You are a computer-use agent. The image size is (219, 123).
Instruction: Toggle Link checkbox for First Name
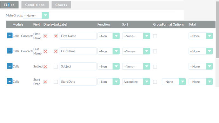click(56, 36)
